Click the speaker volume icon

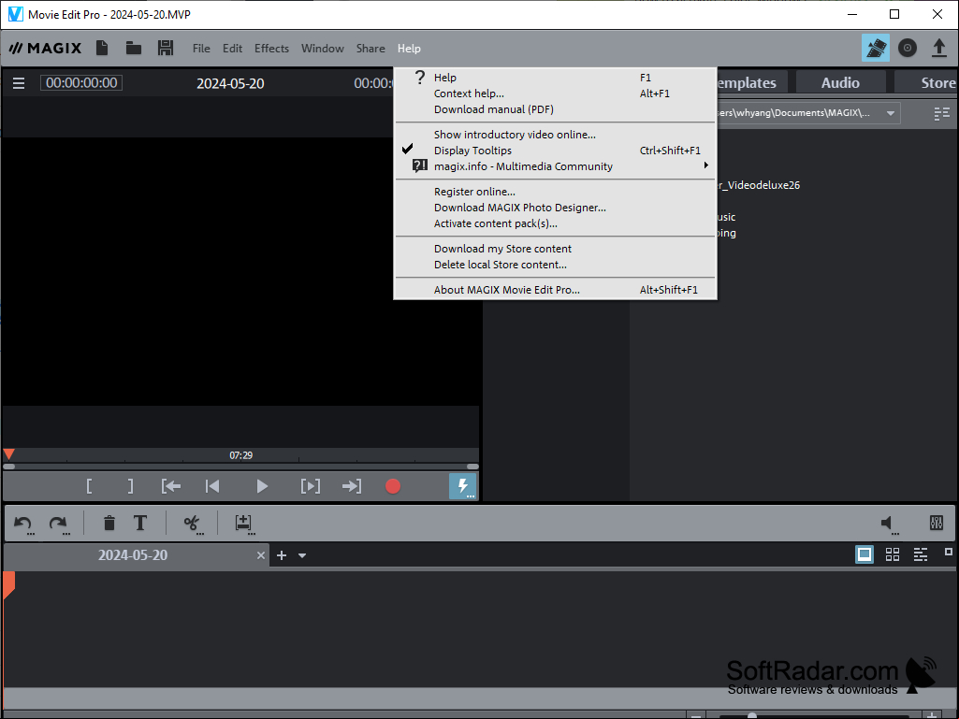click(889, 524)
